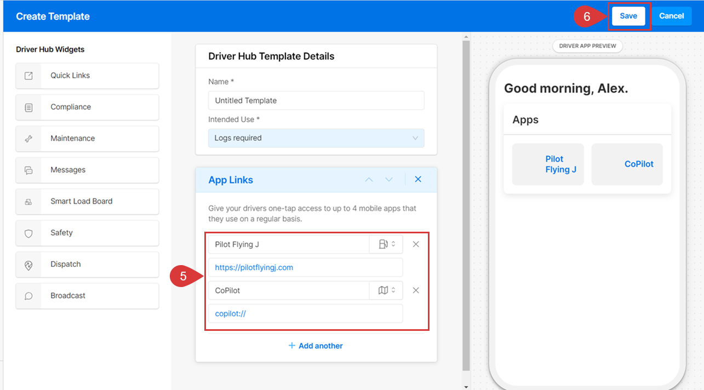
Task: Edit the CoPilot app name field
Action: pos(289,290)
